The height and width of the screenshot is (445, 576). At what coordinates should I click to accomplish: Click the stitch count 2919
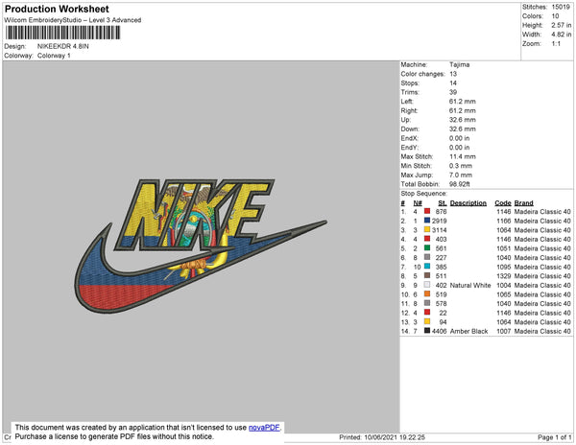(x=439, y=221)
